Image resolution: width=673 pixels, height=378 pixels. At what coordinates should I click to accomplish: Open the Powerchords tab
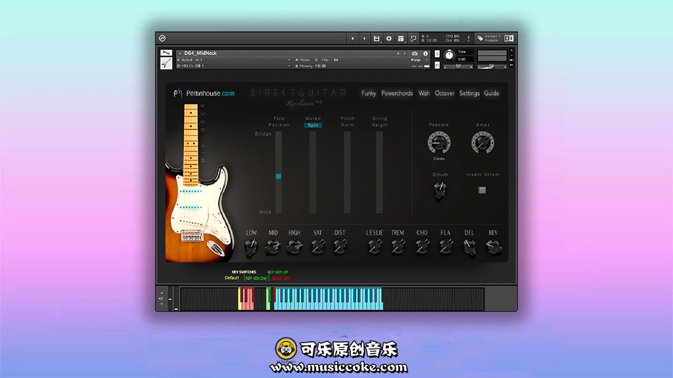coord(397,93)
